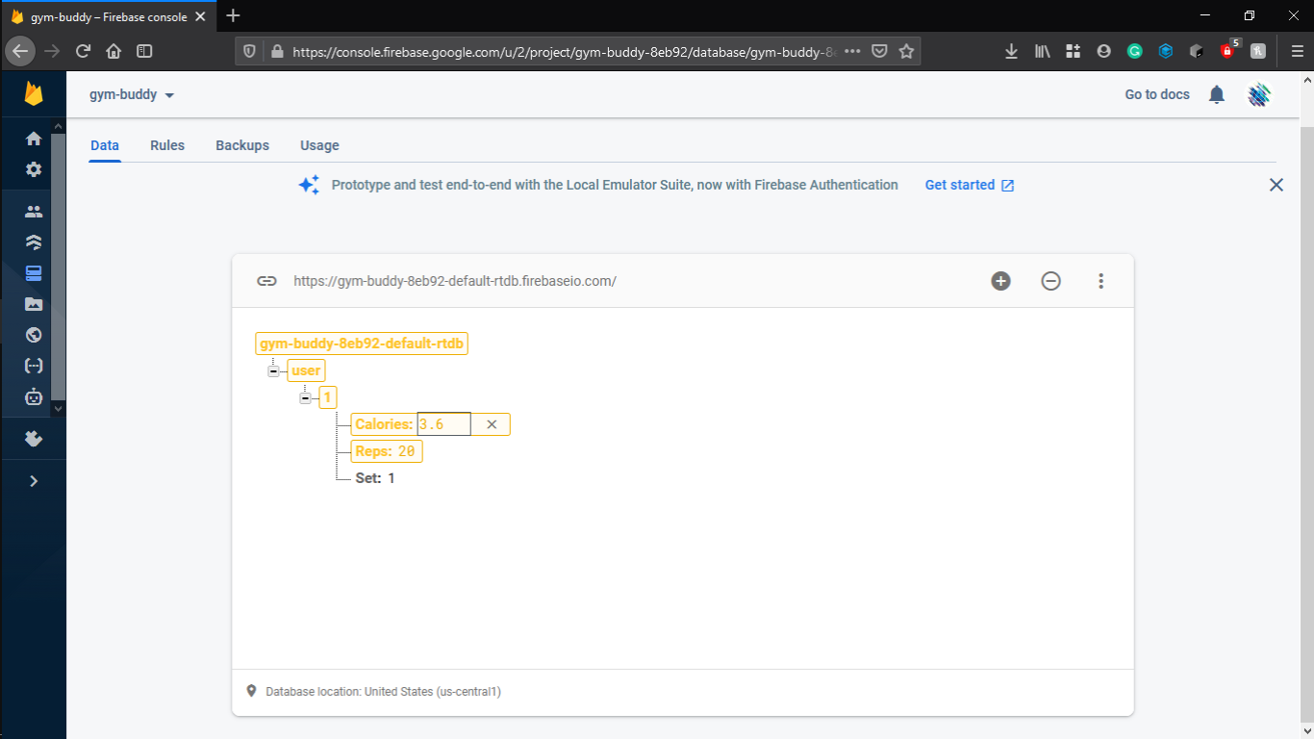Open notifications bell icon

tap(1217, 94)
